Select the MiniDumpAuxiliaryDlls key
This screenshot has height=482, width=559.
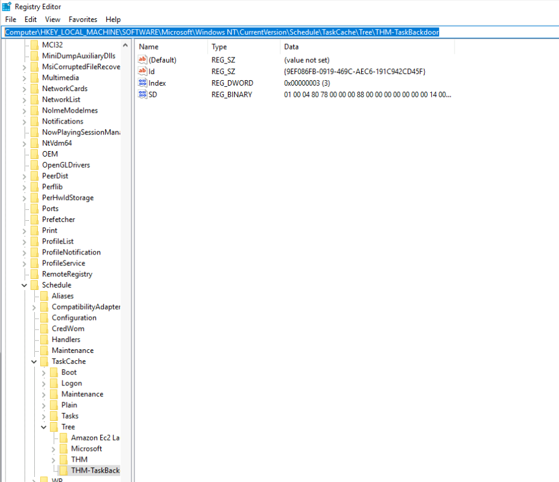[79, 56]
